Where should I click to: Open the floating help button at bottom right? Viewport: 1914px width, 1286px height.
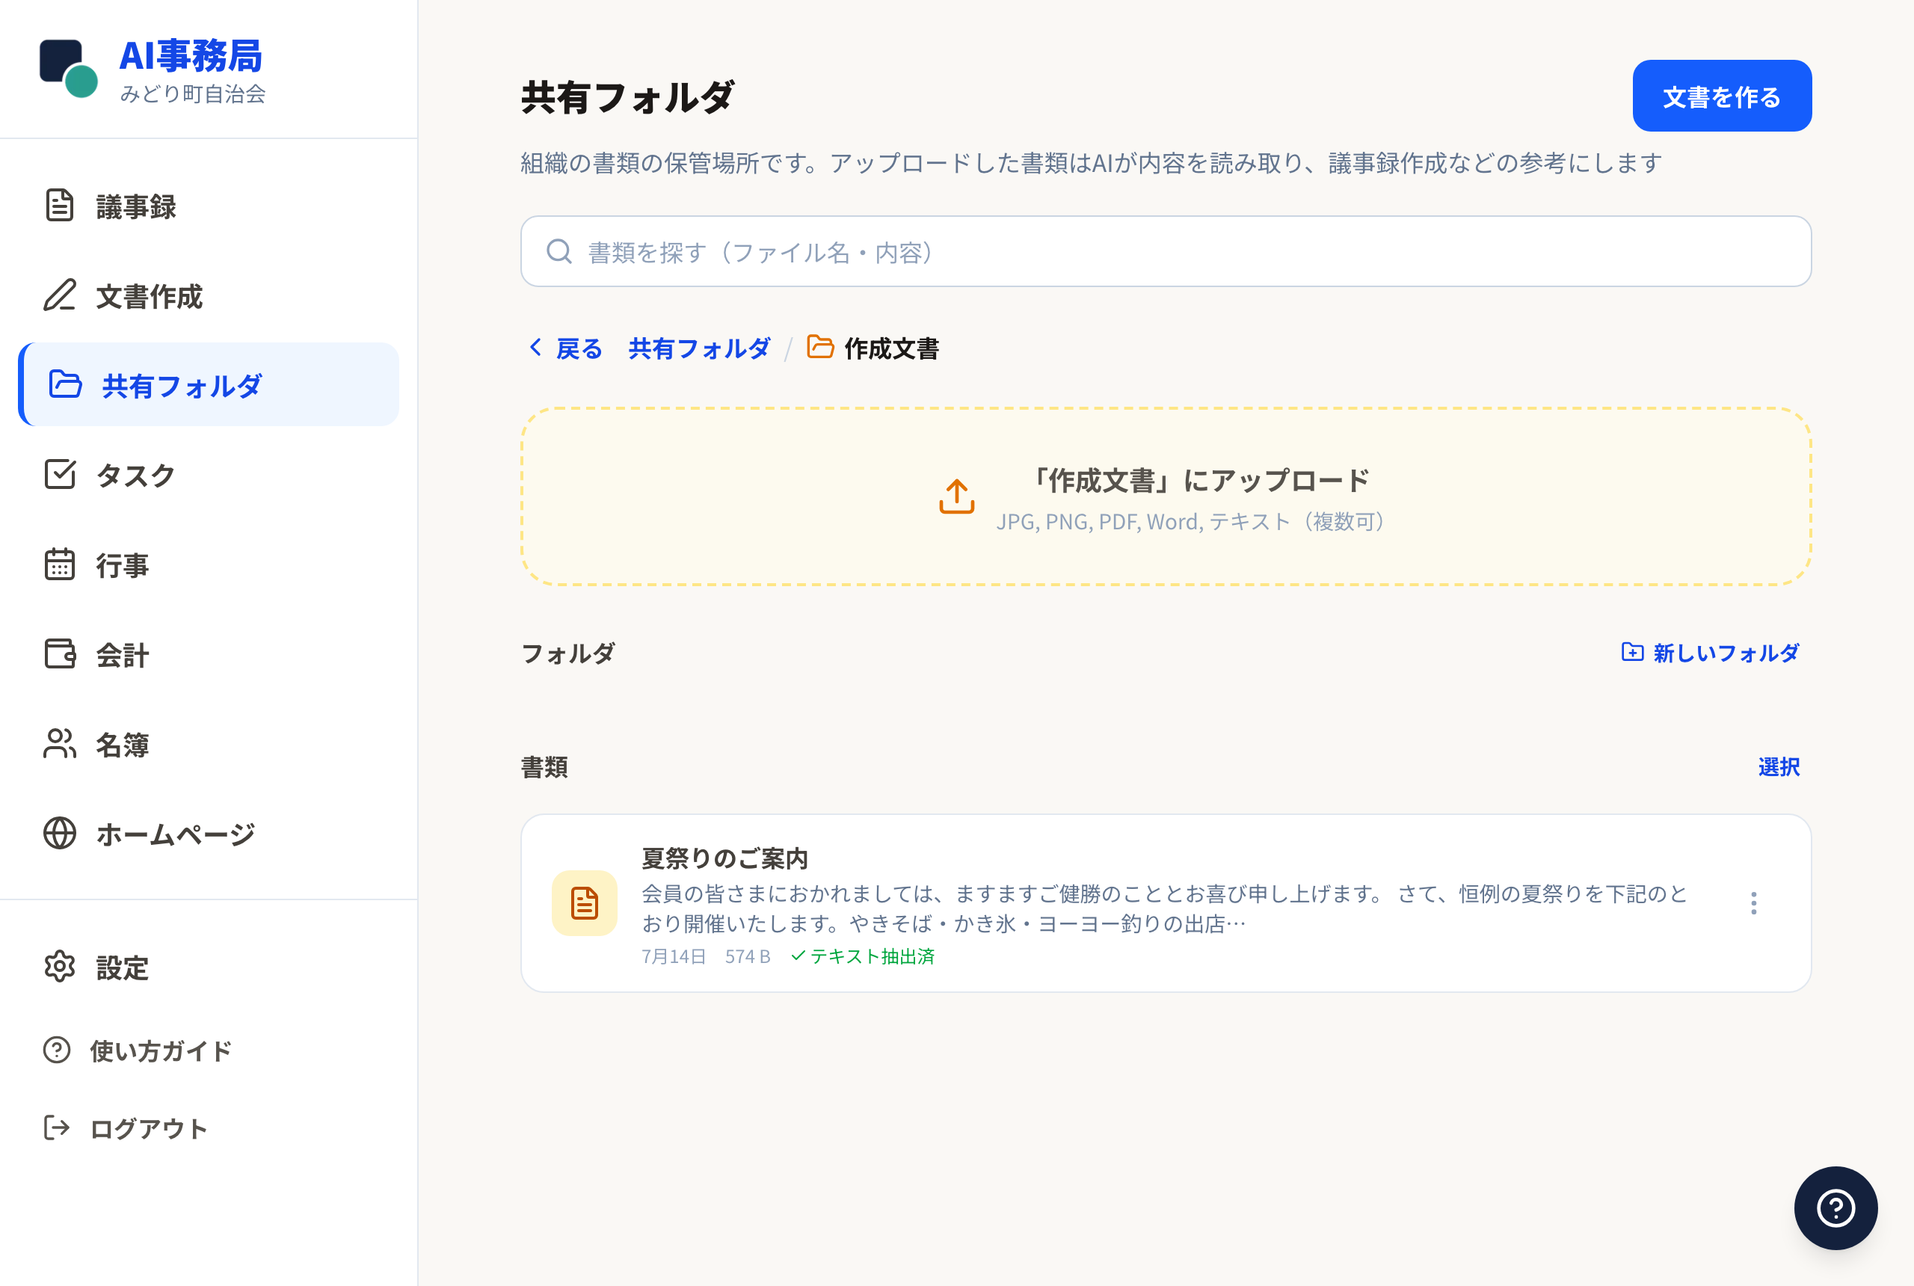[x=1835, y=1207]
